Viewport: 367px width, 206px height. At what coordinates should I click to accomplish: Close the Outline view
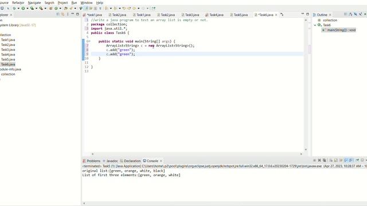(x=330, y=15)
